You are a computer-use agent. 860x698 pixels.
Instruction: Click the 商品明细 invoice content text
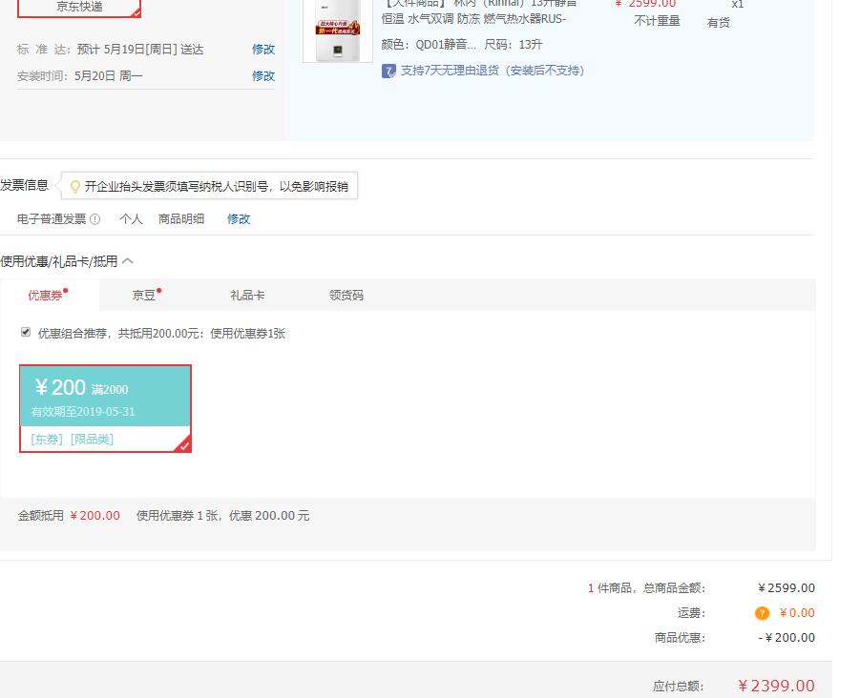(x=181, y=219)
